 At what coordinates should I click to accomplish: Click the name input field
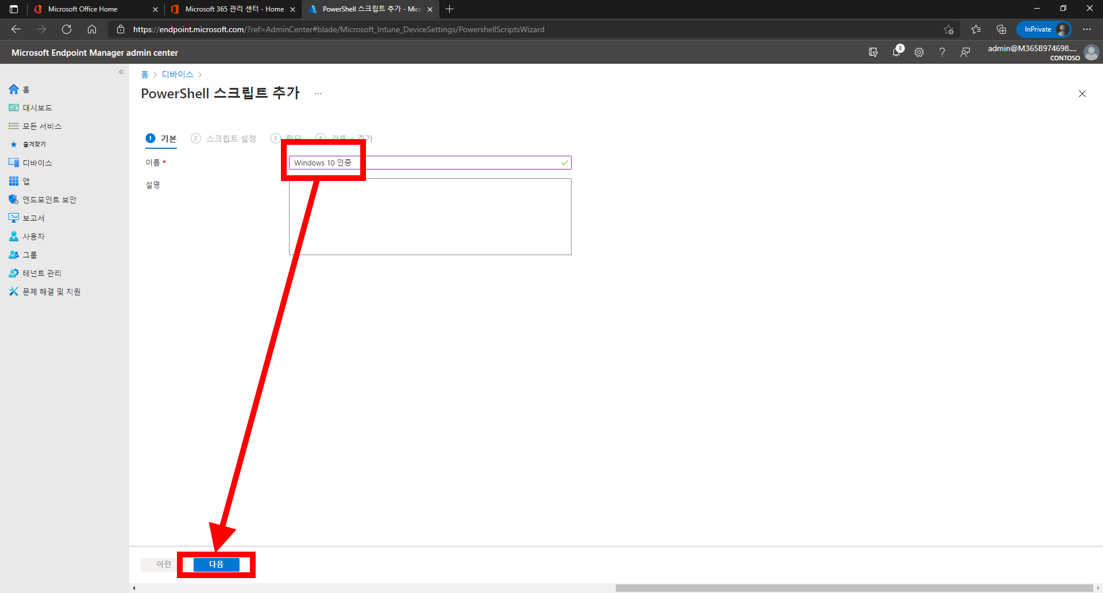point(430,163)
